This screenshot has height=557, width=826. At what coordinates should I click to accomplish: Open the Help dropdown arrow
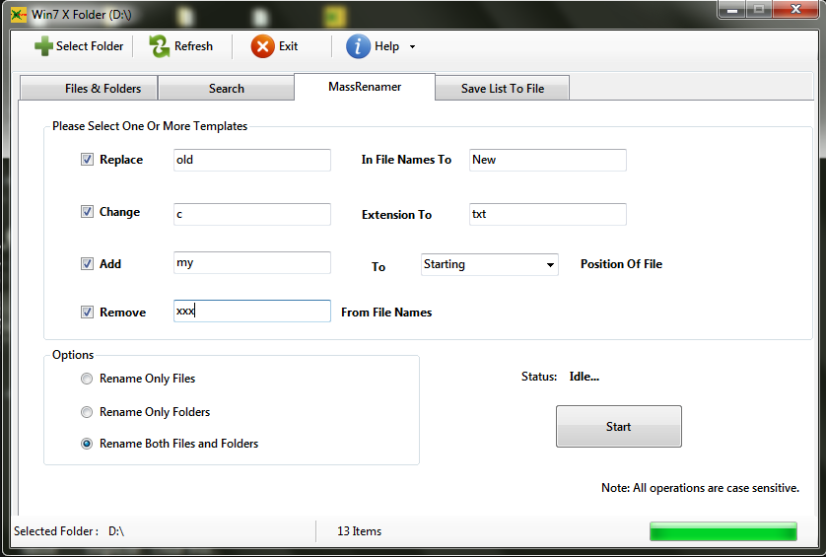pos(412,47)
